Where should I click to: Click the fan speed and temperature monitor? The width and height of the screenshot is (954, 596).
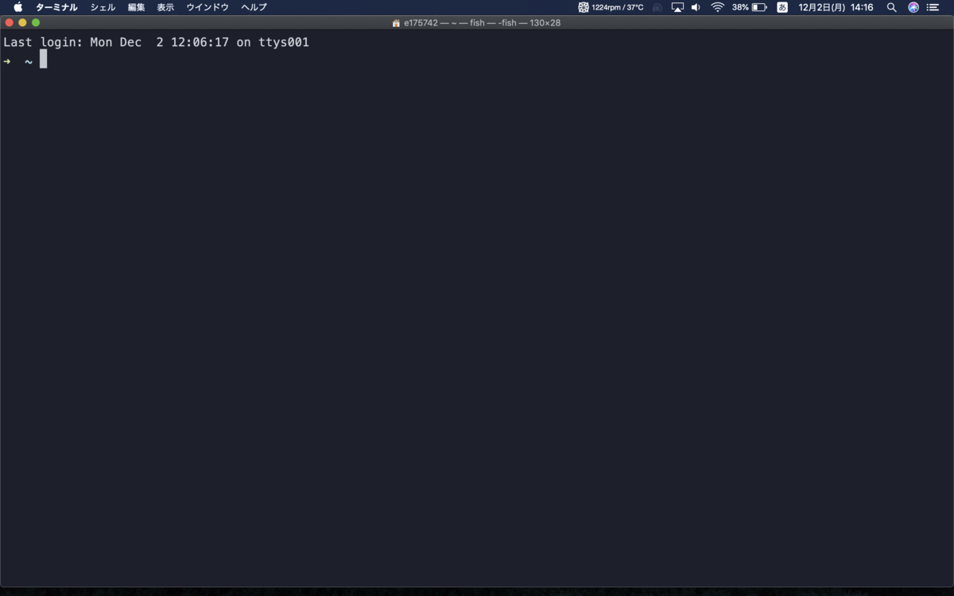pyautogui.click(x=611, y=7)
